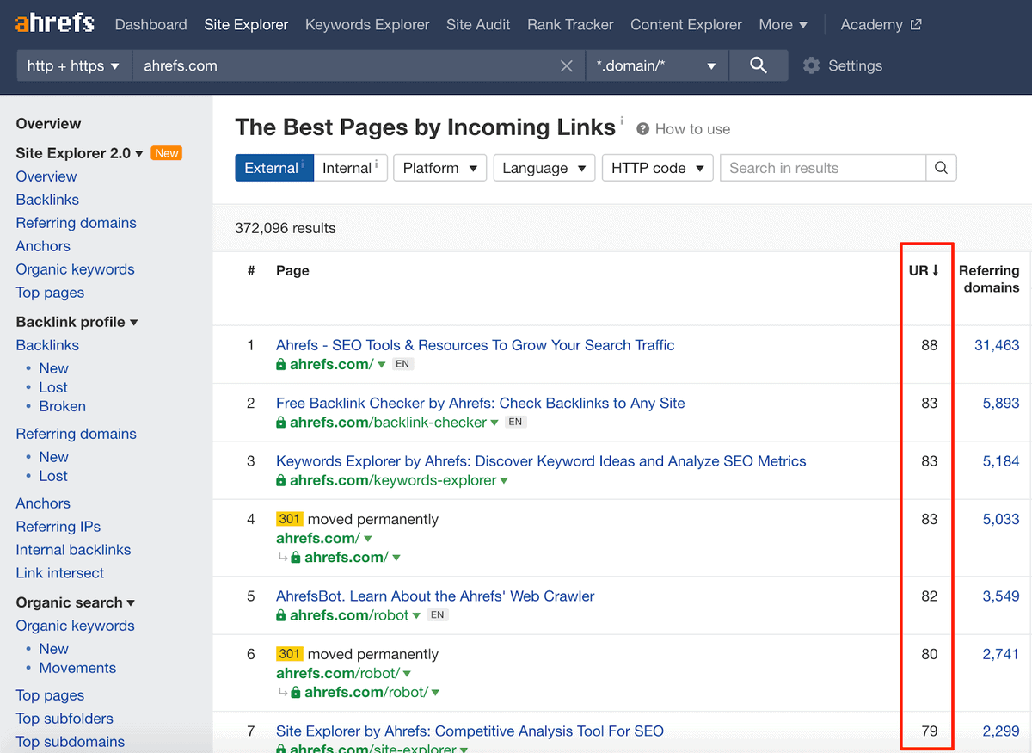This screenshot has height=753, width=1032.
Task: Click the info icon next to page title
Action: tap(622, 121)
